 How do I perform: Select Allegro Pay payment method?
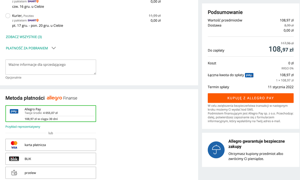coord(51,114)
